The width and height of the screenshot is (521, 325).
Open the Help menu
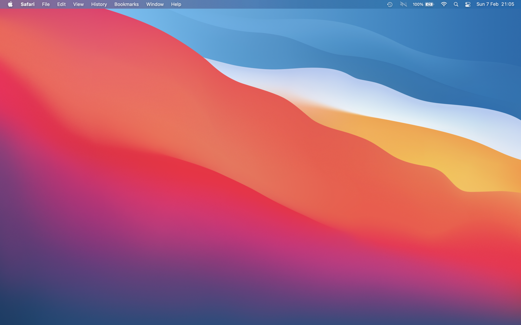(176, 4)
